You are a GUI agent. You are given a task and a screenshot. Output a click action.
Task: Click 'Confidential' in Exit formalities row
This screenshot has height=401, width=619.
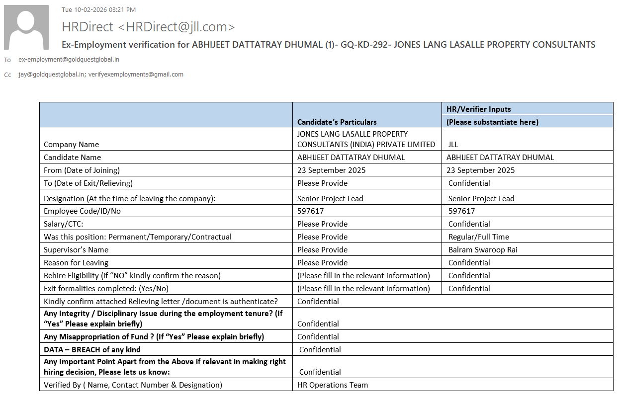point(469,289)
